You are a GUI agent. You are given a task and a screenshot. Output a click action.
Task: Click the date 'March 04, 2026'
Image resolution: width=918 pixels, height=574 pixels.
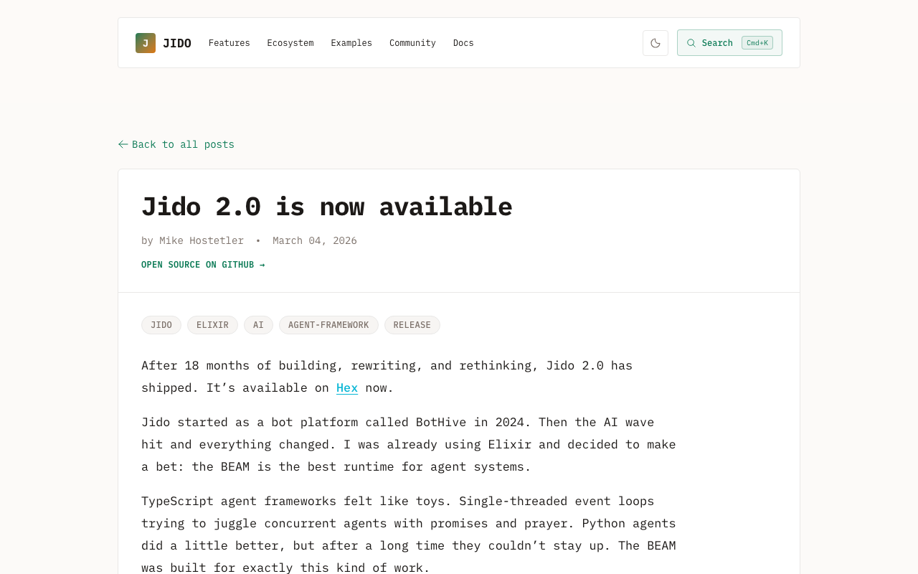click(x=315, y=240)
